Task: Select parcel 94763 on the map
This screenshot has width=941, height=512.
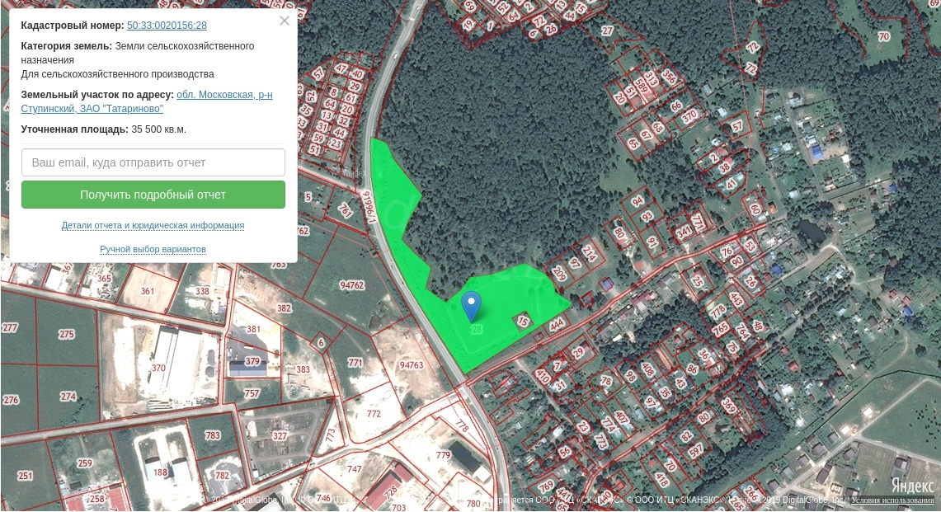Action: coord(411,364)
